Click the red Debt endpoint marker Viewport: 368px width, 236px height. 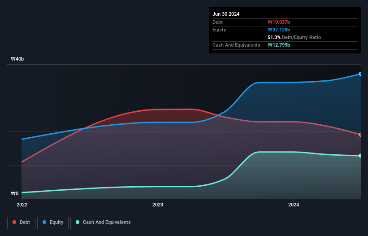tap(360, 135)
